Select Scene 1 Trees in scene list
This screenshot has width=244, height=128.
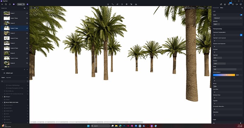[14, 18]
